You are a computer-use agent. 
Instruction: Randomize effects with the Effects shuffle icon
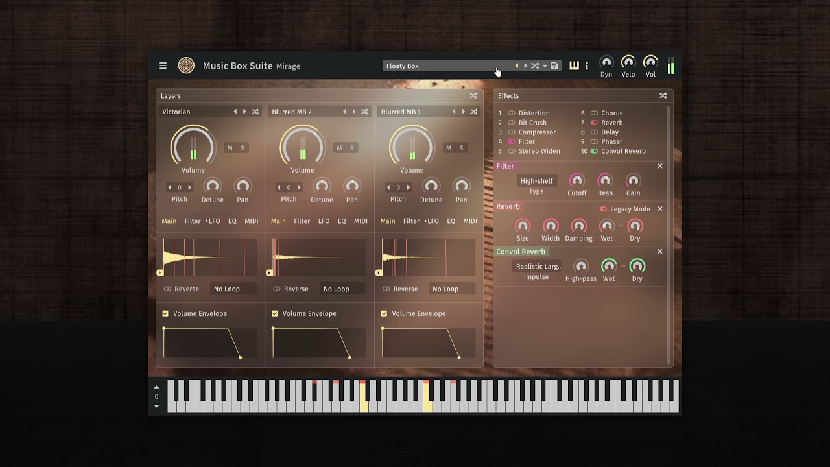(663, 95)
